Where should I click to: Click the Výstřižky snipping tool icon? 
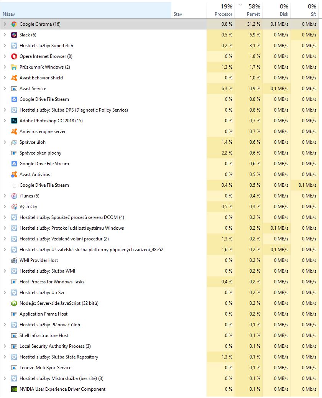pos(14,207)
